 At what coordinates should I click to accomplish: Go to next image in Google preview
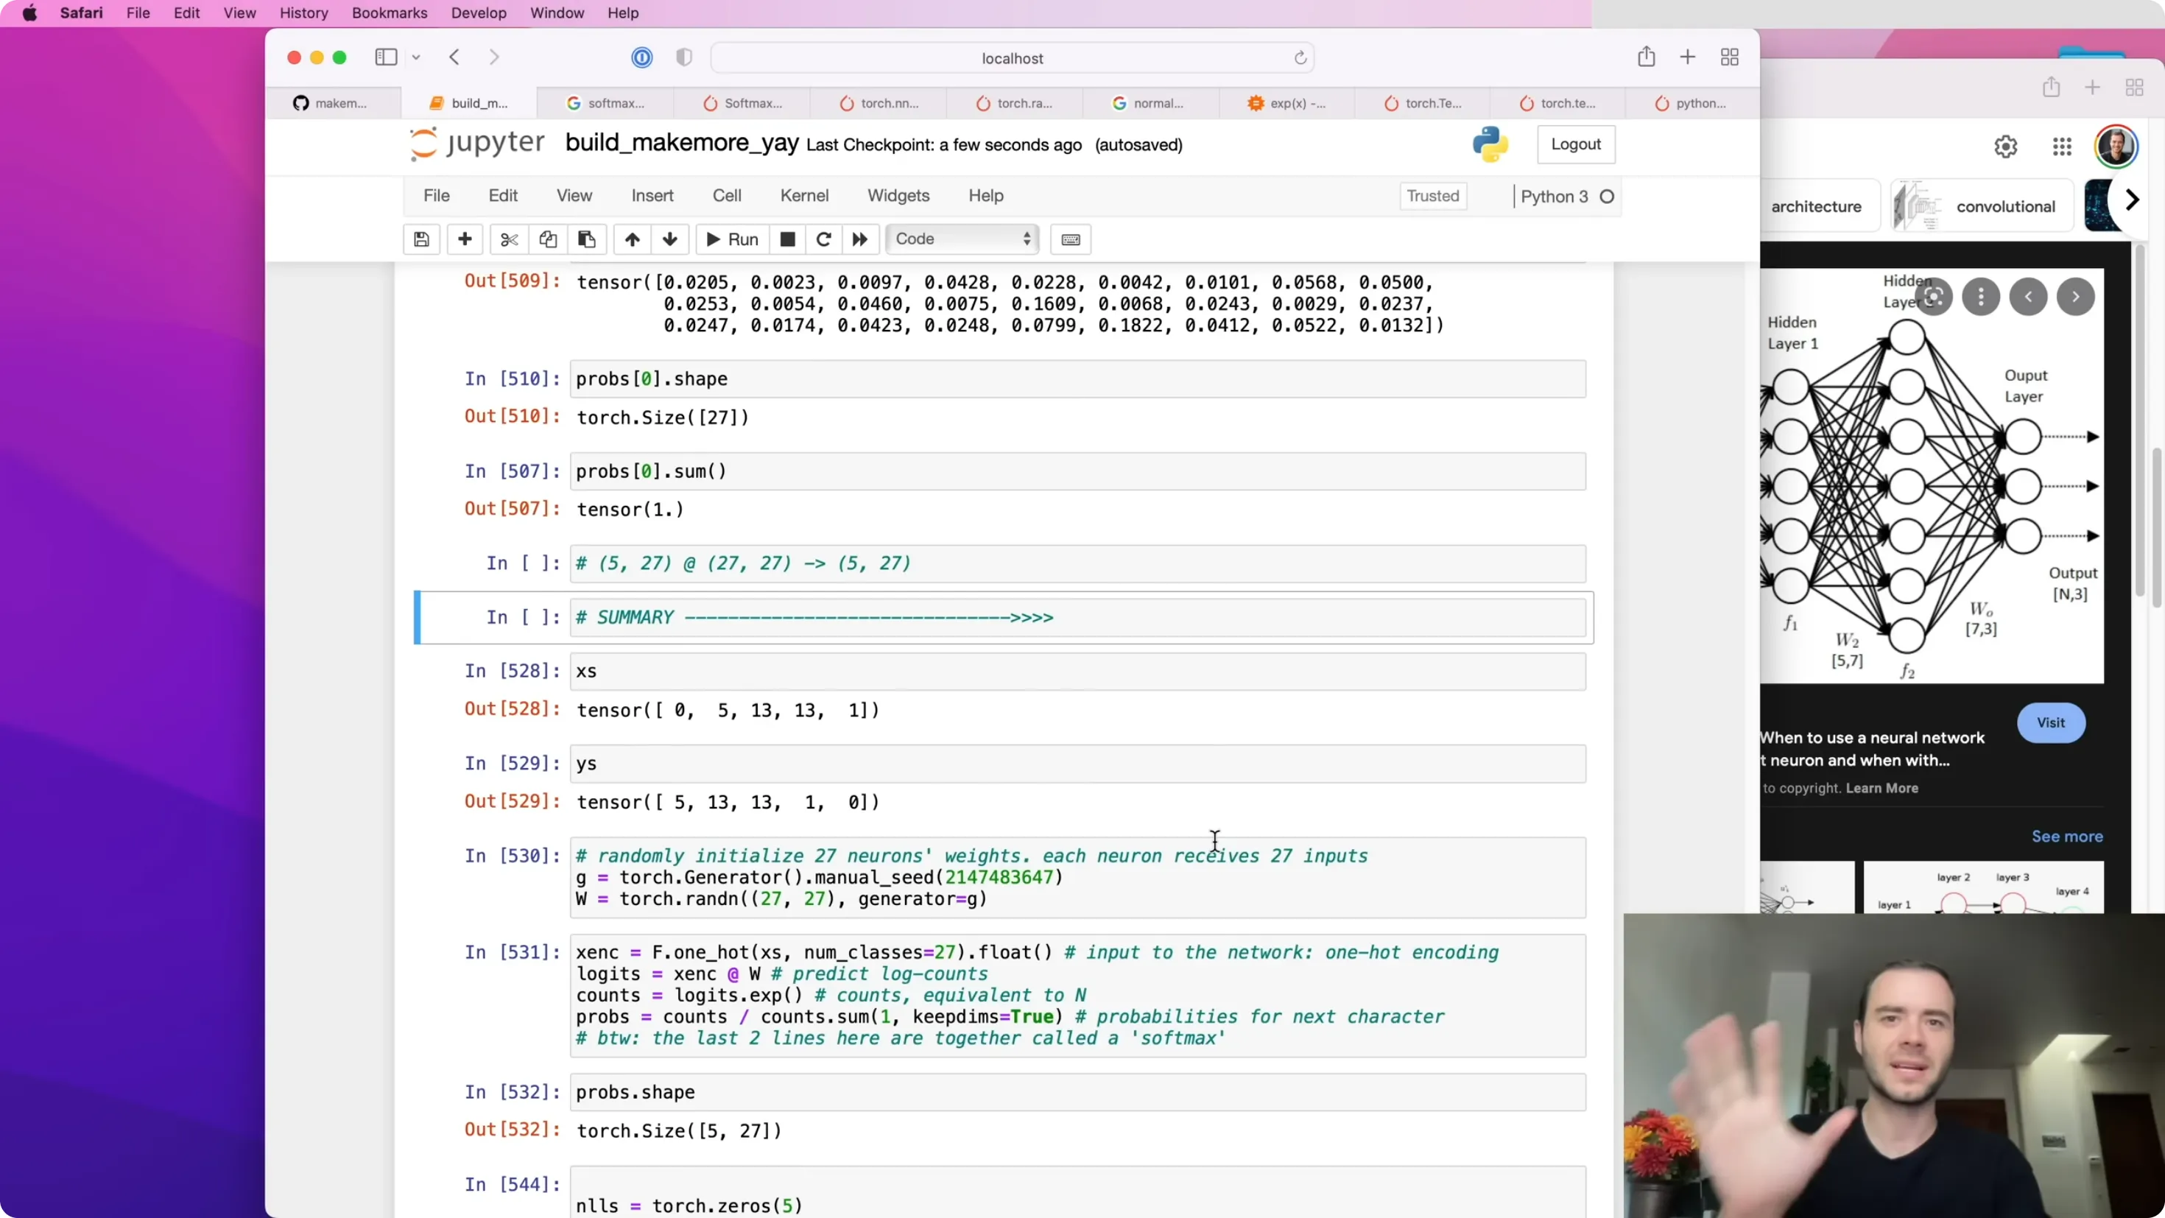pyautogui.click(x=2076, y=297)
